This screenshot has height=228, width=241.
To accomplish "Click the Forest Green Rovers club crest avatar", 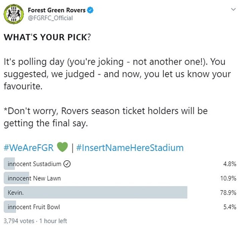I will [x=14, y=14].
